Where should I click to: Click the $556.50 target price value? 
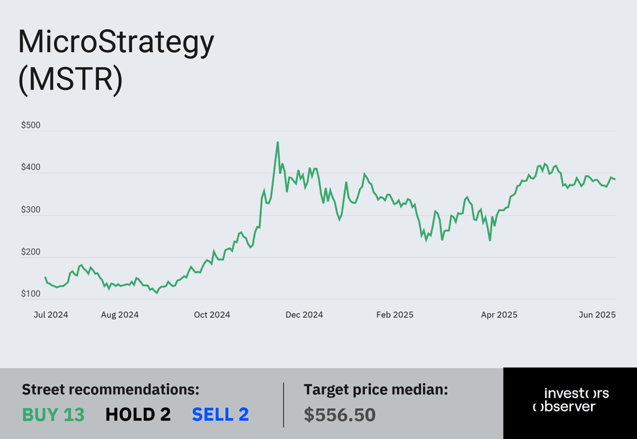tap(340, 415)
